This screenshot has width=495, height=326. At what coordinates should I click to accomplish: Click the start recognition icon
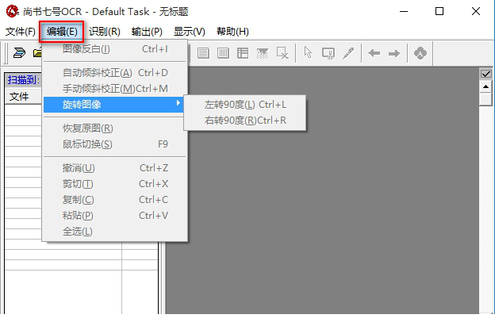tap(420, 53)
